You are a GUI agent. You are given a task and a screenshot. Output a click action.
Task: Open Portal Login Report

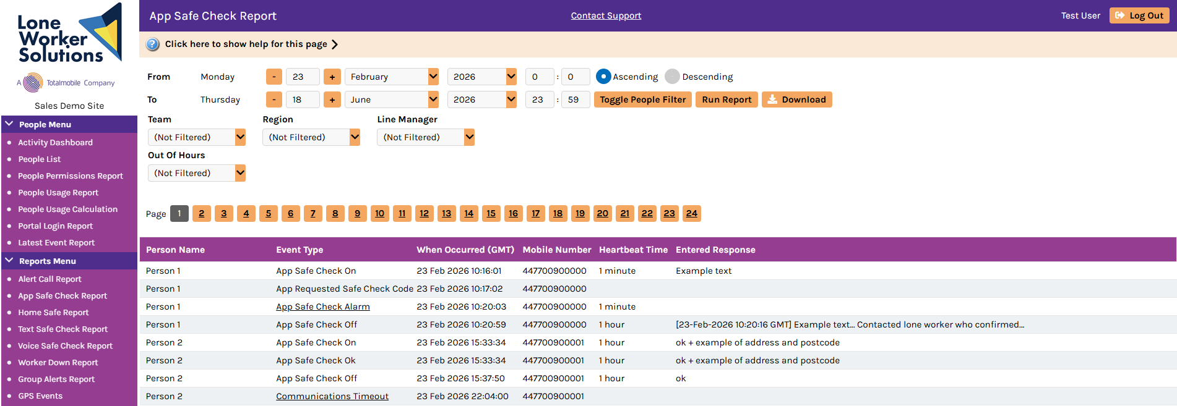pos(55,226)
